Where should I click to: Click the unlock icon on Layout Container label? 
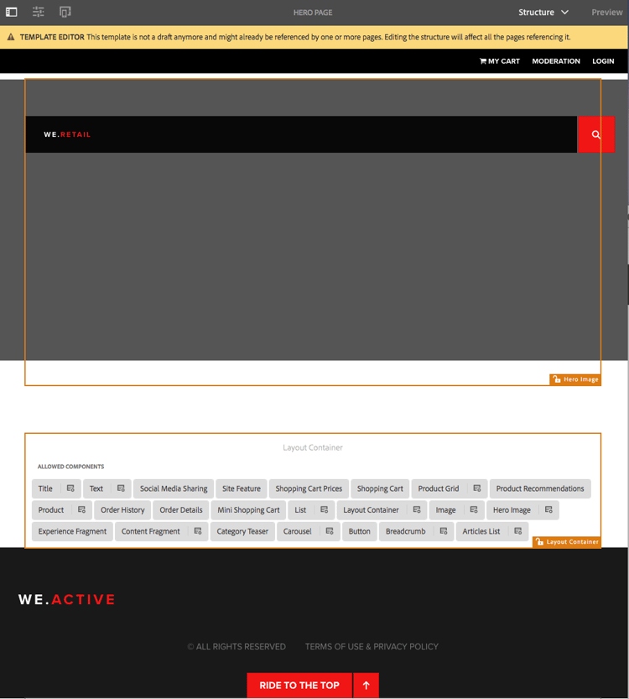click(x=539, y=541)
